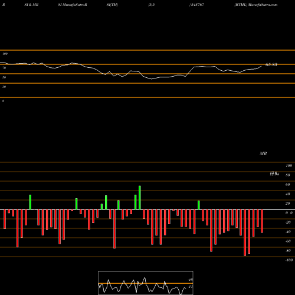Click the 20 label on histogram axis
The width and height of the screenshot is (295, 295).
coord(288,204)
